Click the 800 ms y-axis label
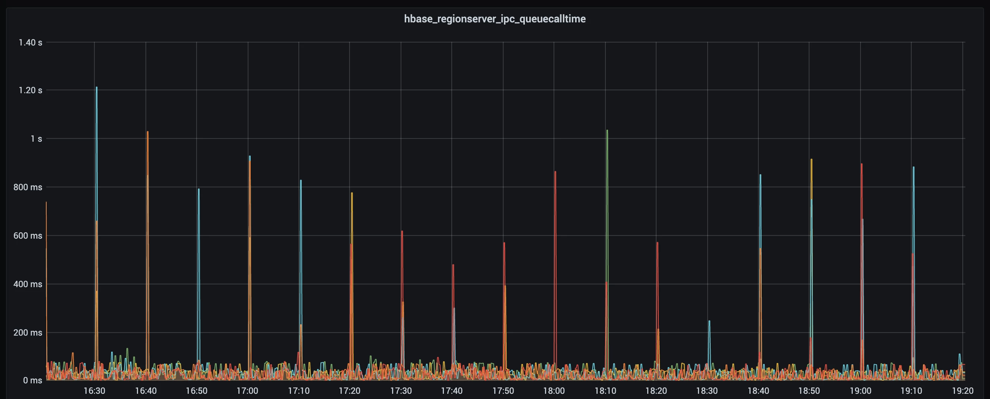Image resolution: width=990 pixels, height=399 pixels. tap(28, 187)
